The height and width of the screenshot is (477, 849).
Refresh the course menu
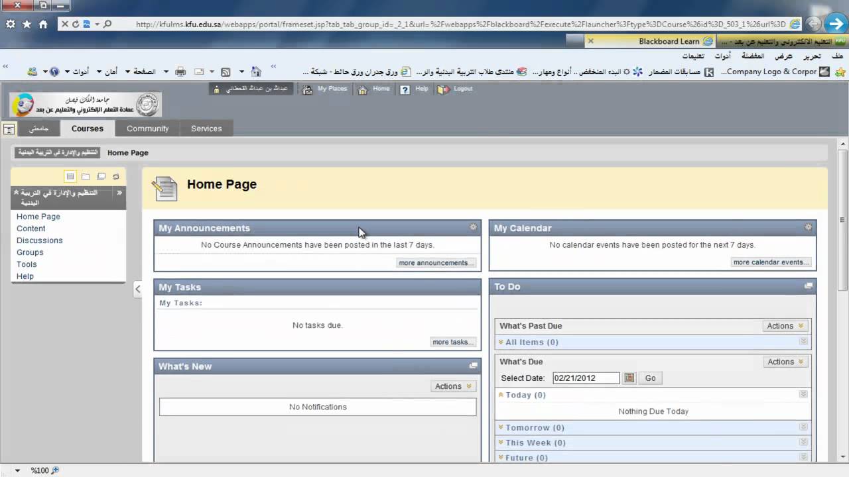(x=116, y=176)
